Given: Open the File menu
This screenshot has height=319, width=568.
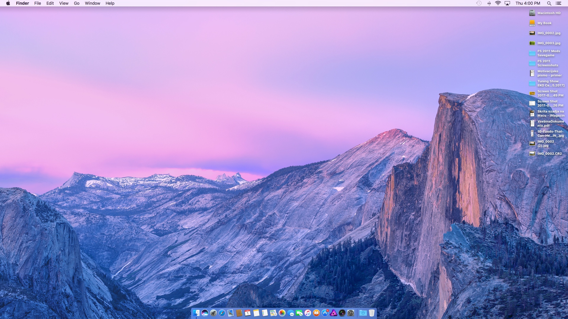Looking at the screenshot, I should coord(38,3).
